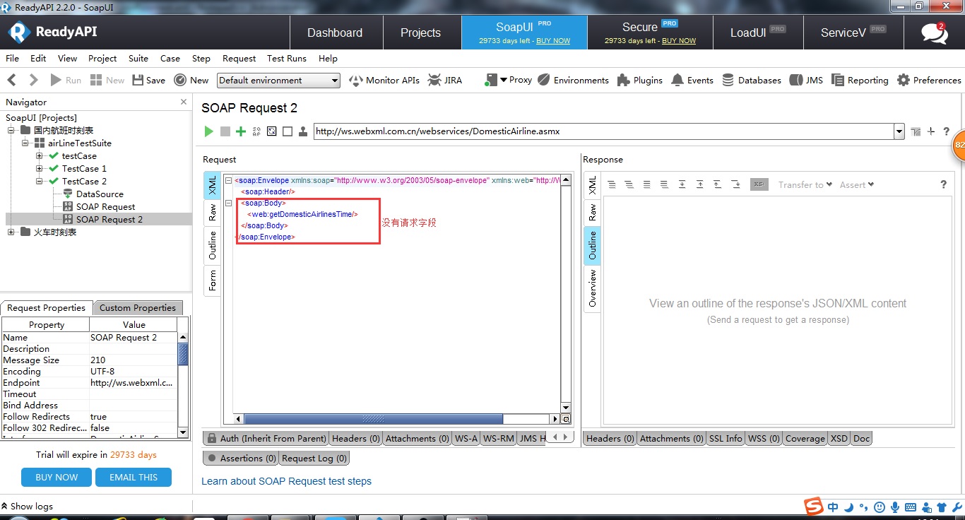Open SSL Info response tab
Screen dimensions: 965x520
pyautogui.click(x=726, y=438)
